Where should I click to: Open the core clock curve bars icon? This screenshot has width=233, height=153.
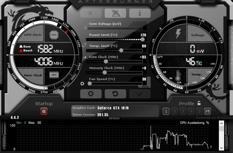coord(85,57)
